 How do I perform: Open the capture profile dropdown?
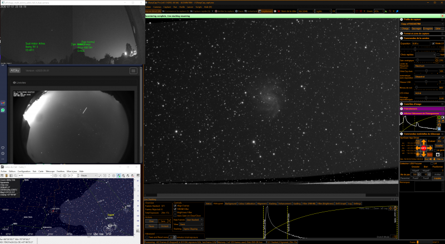pyautogui.click(x=422, y=24)
